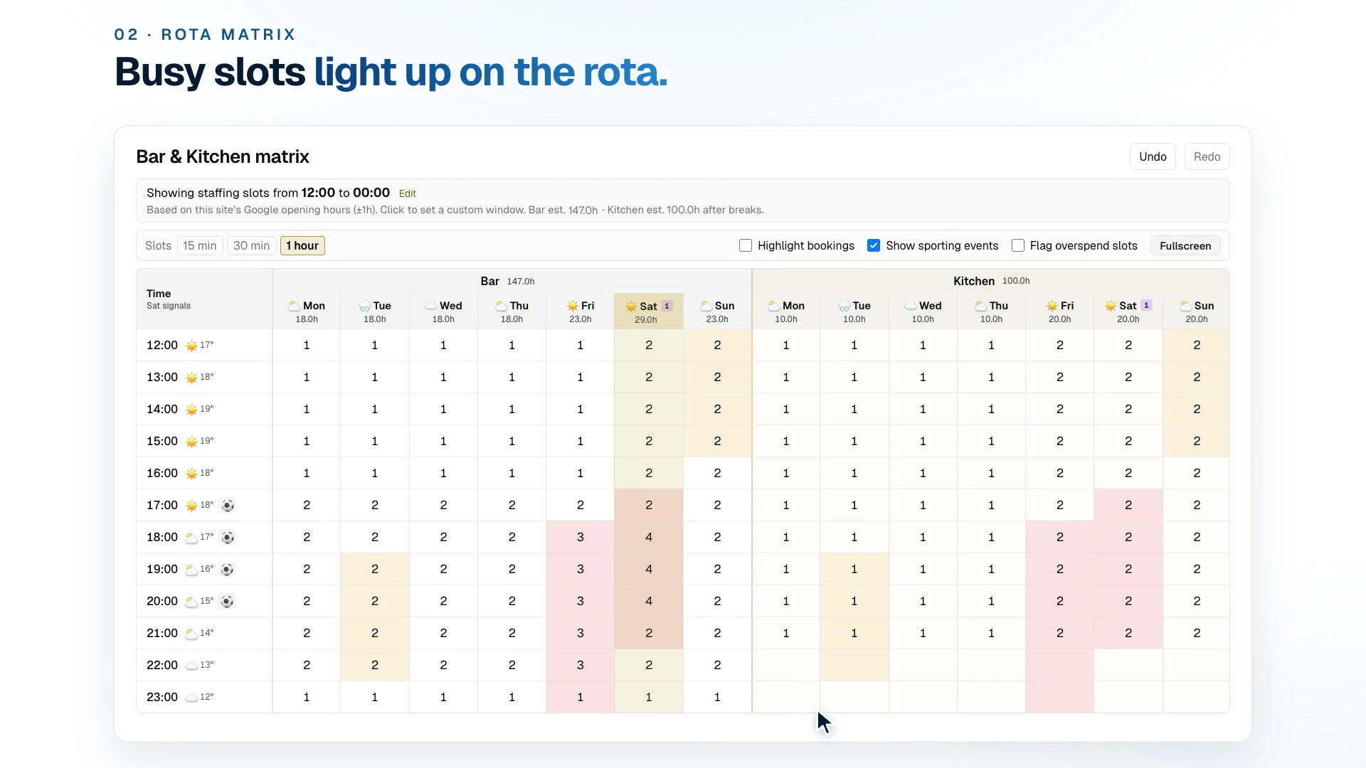Select the 15 min slot size
This screenshot has width=1366, height=768.
(x=200, y=245)
